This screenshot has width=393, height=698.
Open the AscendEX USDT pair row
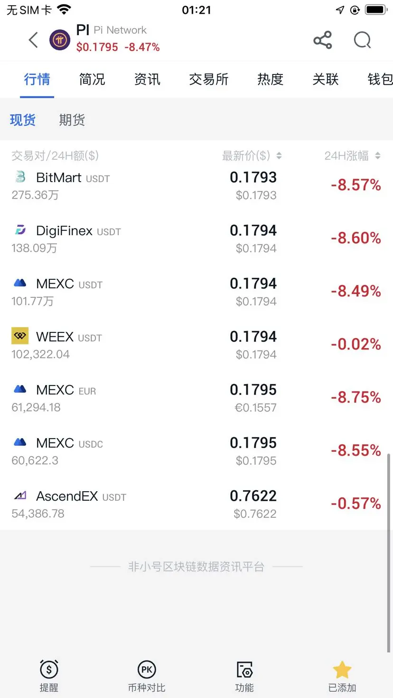pyautogui.click(x=196, y=504)
